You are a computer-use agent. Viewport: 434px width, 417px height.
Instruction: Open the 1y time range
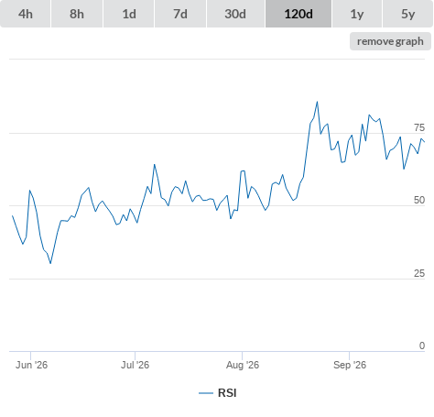point(357,14)
